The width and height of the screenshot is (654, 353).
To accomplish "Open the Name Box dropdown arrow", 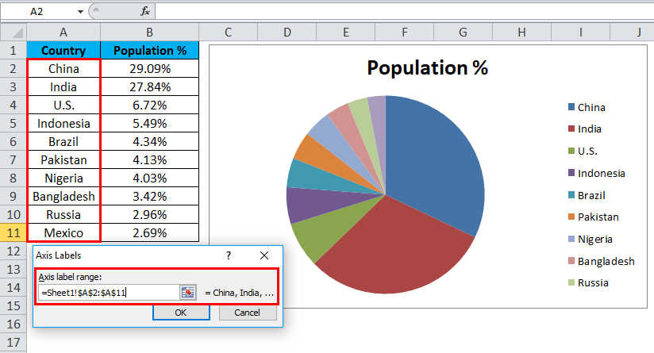I will pos(80,12).
